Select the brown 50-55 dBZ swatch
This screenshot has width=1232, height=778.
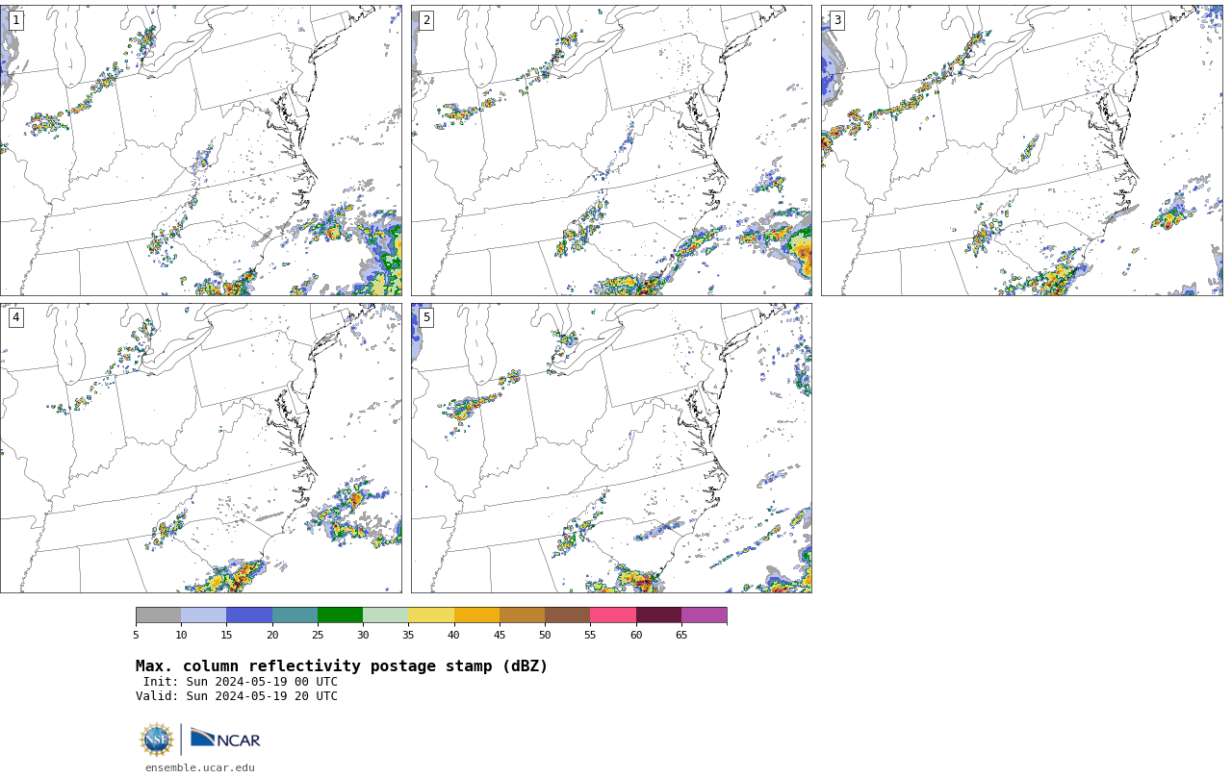pos(568,615)
